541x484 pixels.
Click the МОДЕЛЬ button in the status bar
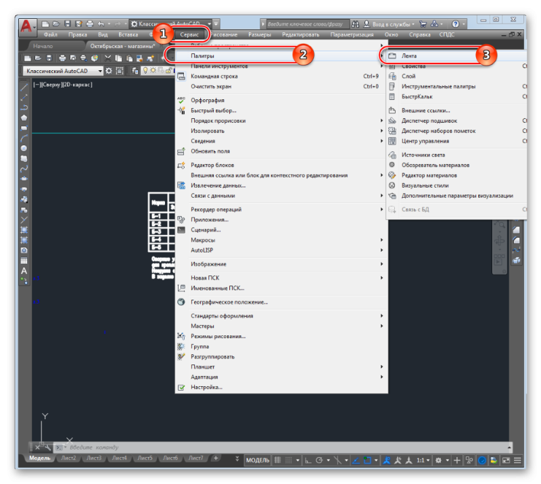tap(258, 460)
